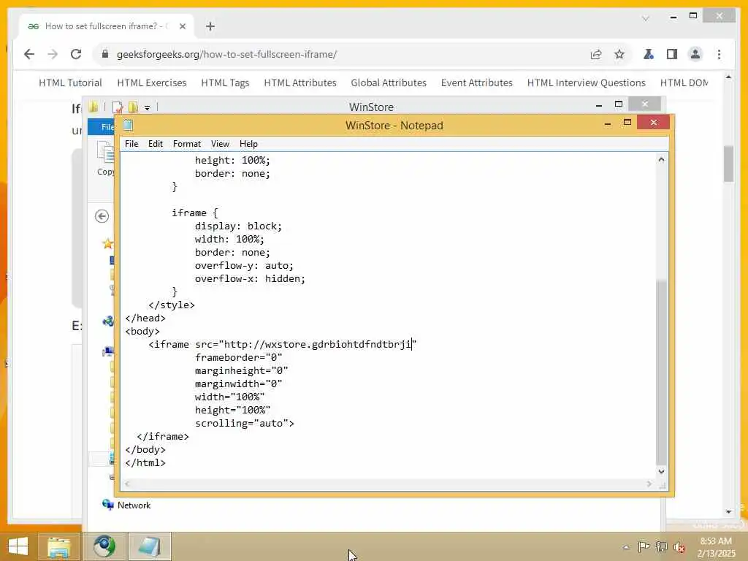
Task: Open Notepad View menu
Action: 220,144
